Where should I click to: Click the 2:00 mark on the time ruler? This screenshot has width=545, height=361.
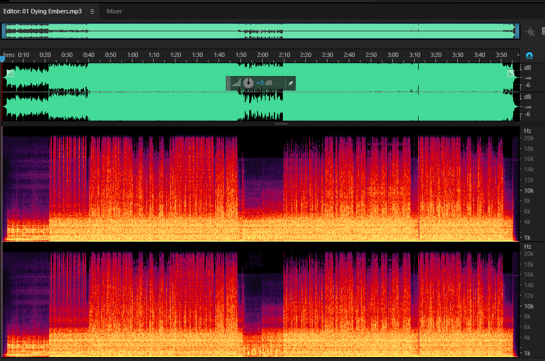coord(263,55)
